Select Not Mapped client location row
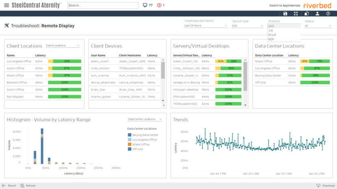The image size is (337, 189). pos(44,97)
